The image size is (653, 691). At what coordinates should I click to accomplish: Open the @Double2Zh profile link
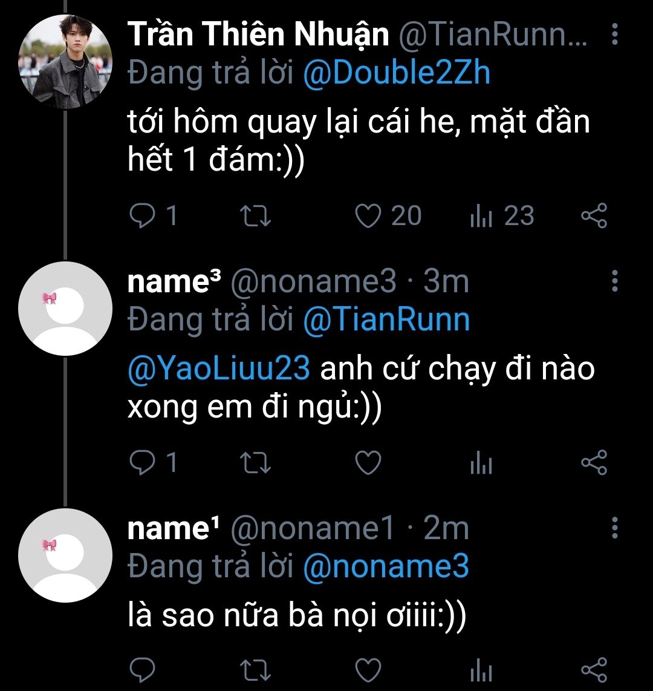point(396,74)
